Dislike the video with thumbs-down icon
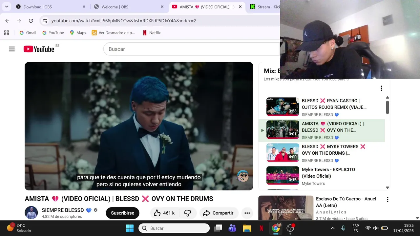The height and width of the screenshot is (236, 420). click(x=188, y=213)
